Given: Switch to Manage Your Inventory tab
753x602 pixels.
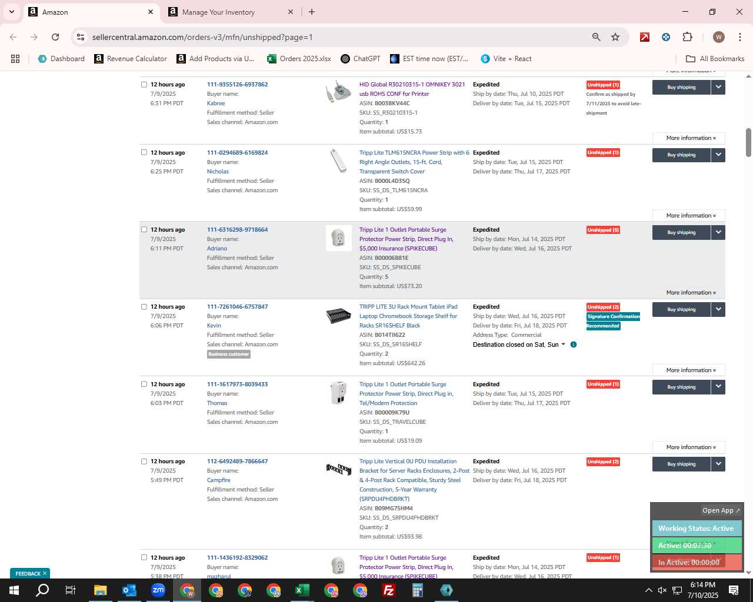Looking at the screenshot, I should [x=231, y=12].
